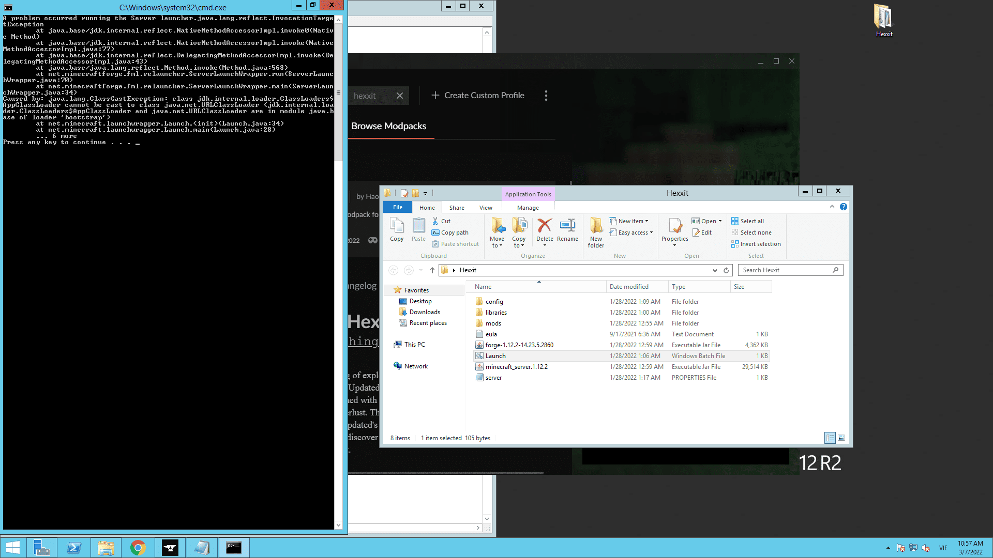Switch to details view toggle

830,438
